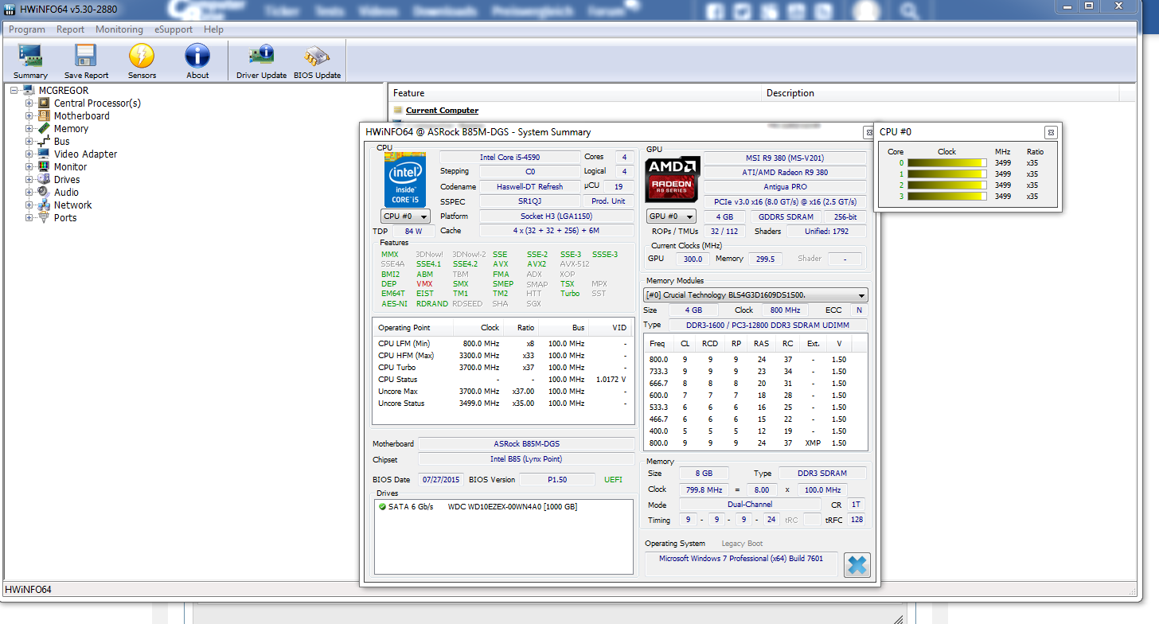
Task: Close the CPU #0 clock window
Action: click(1051, 132)
